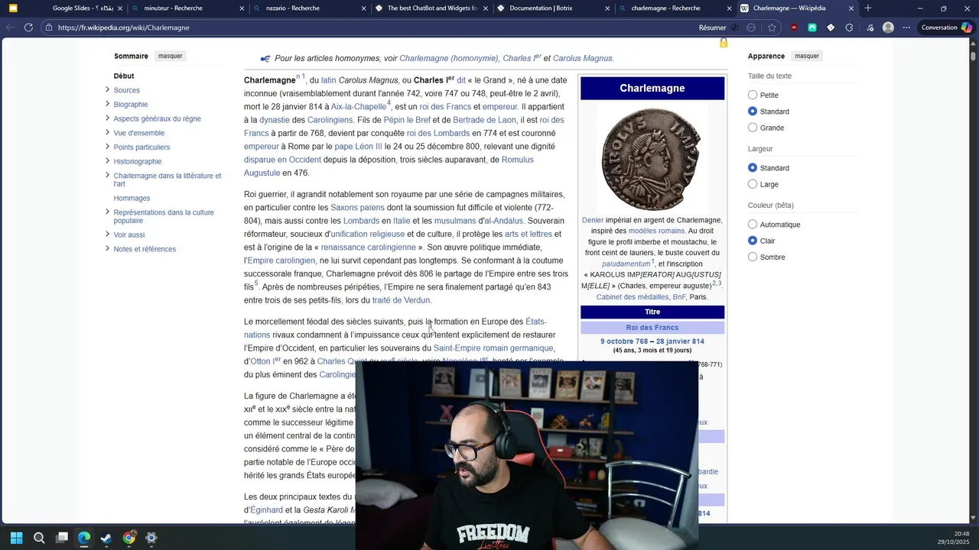The width and height of the screenshot is (979, 550).
Task: Open the media control music icon
Action: (x=870, y=27)
